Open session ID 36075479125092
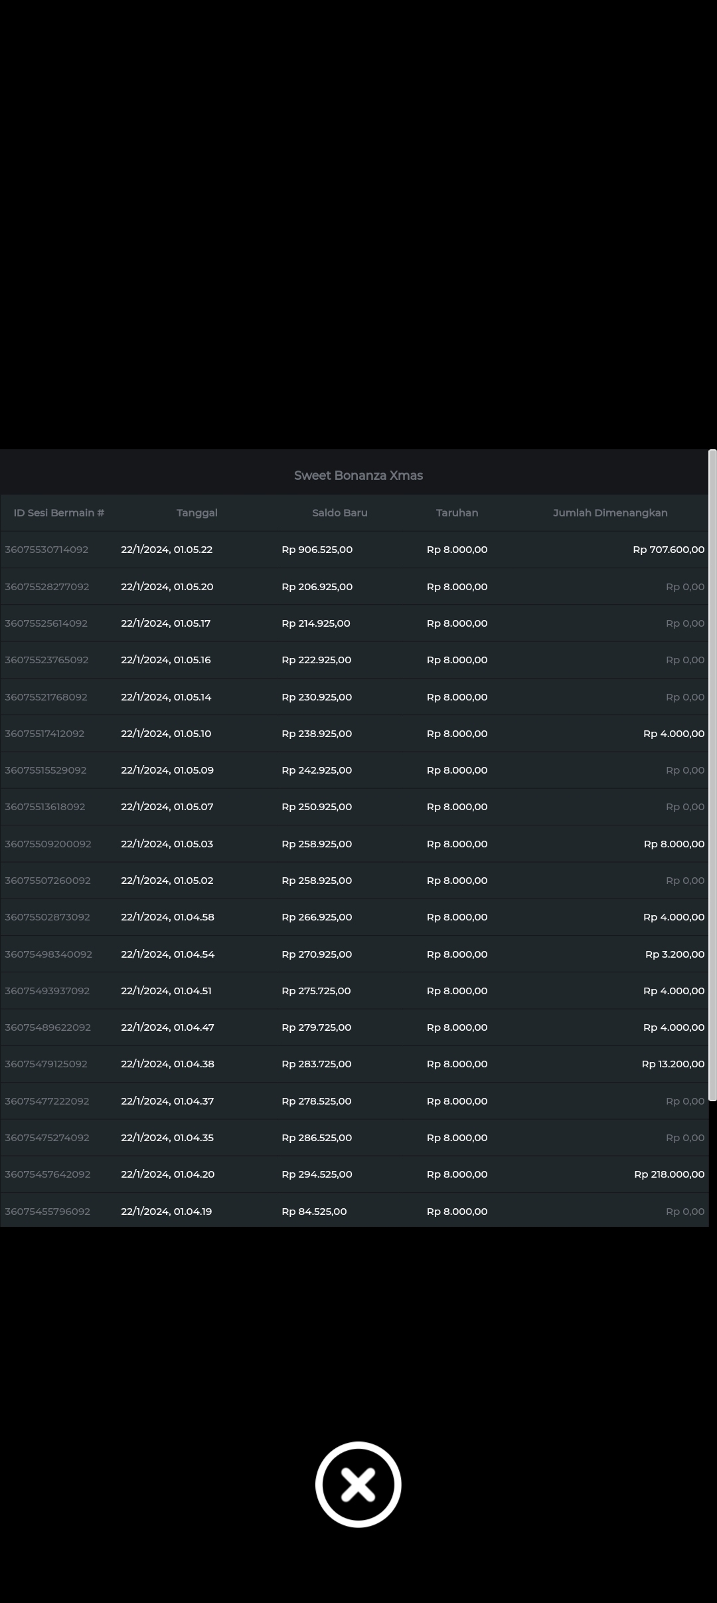 tap(46, 1064)
